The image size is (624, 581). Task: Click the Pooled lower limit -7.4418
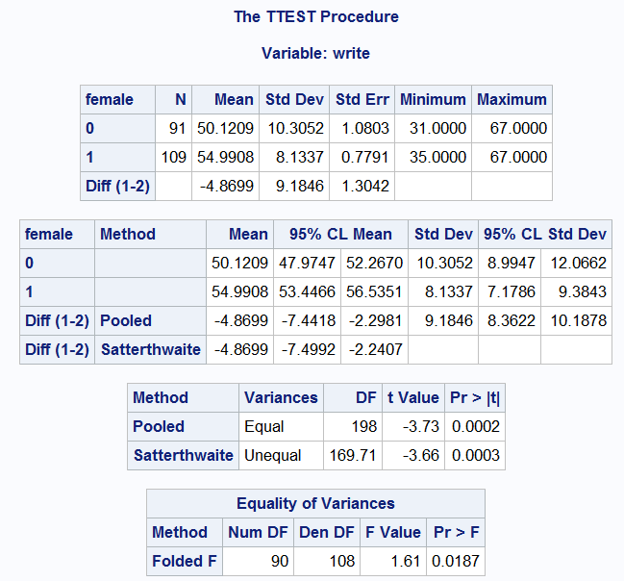click(x=309, y=320)
